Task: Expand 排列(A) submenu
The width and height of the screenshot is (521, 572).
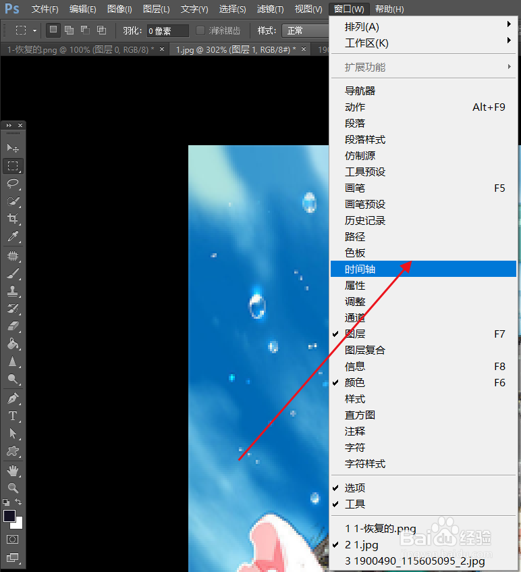Action: 423,26
